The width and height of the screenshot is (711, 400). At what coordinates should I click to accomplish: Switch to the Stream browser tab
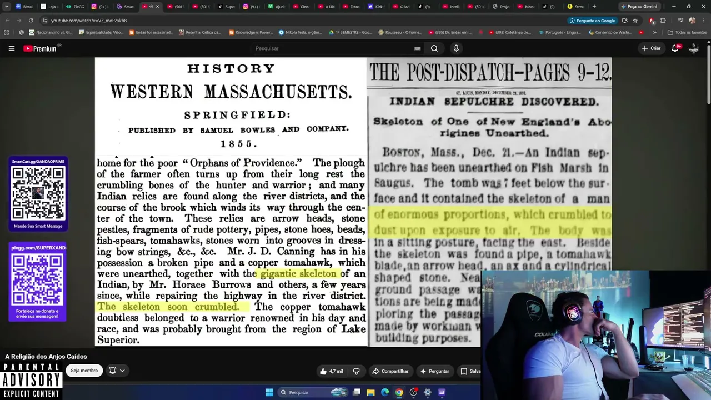pyautogui.click(x=576, y=7)
